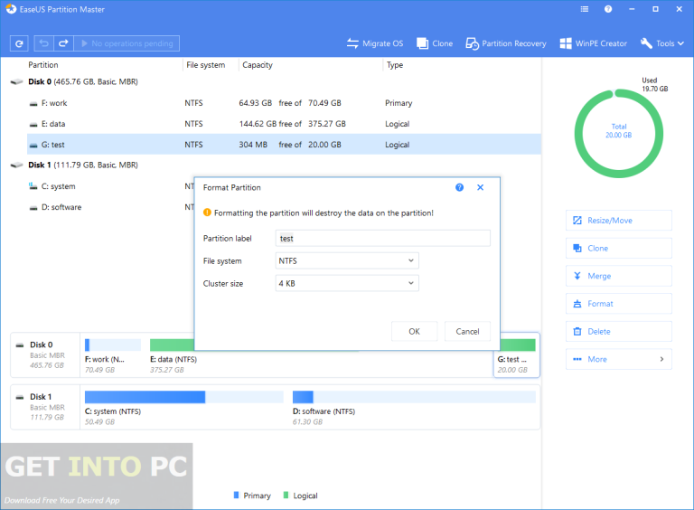Image resolution: width=694 pixels, height=510 pixels.
Task: Click the Format brush icon in side panel
Action: [577, 304]
